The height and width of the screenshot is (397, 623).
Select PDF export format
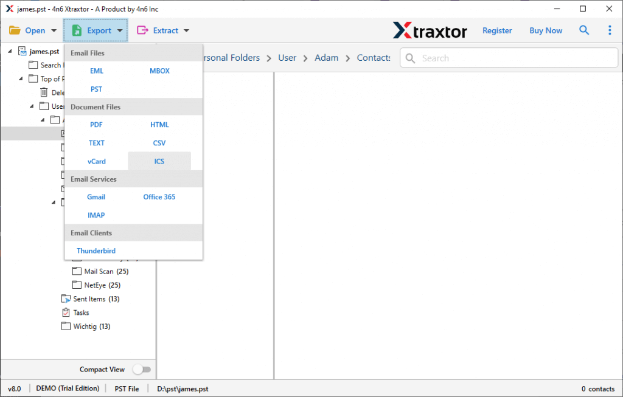[96, 124]
